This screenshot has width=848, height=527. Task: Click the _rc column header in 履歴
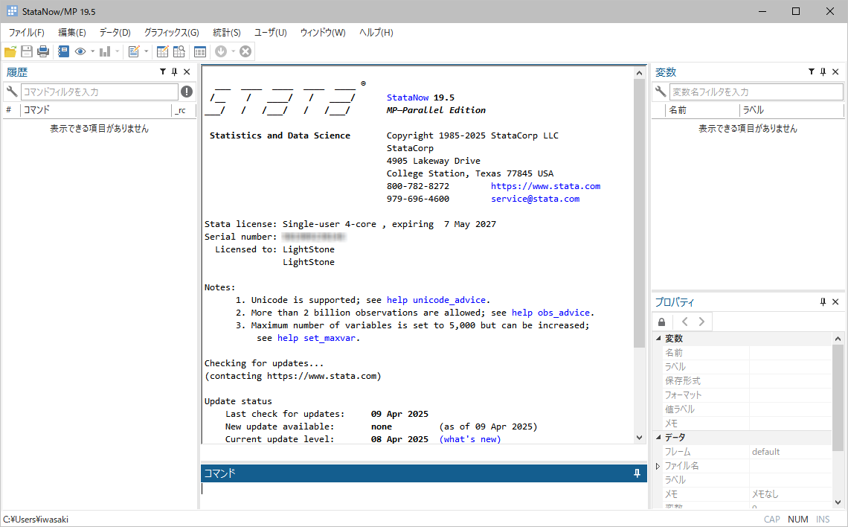tap(183, 110)
